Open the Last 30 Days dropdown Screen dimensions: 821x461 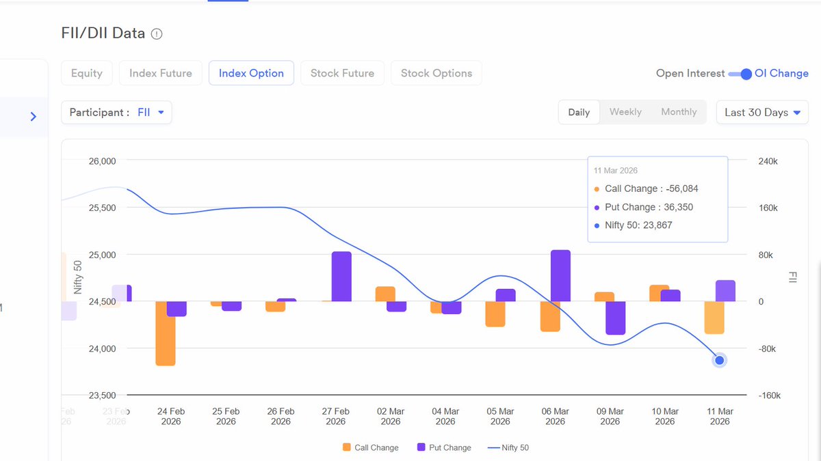(x=762, y=113)
